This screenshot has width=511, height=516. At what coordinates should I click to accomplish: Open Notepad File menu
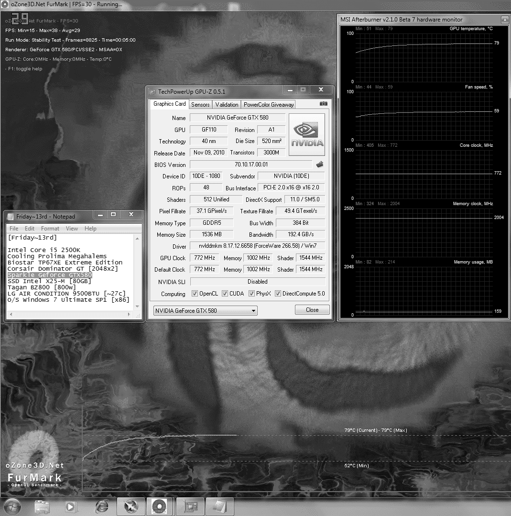tap(14, 229)
